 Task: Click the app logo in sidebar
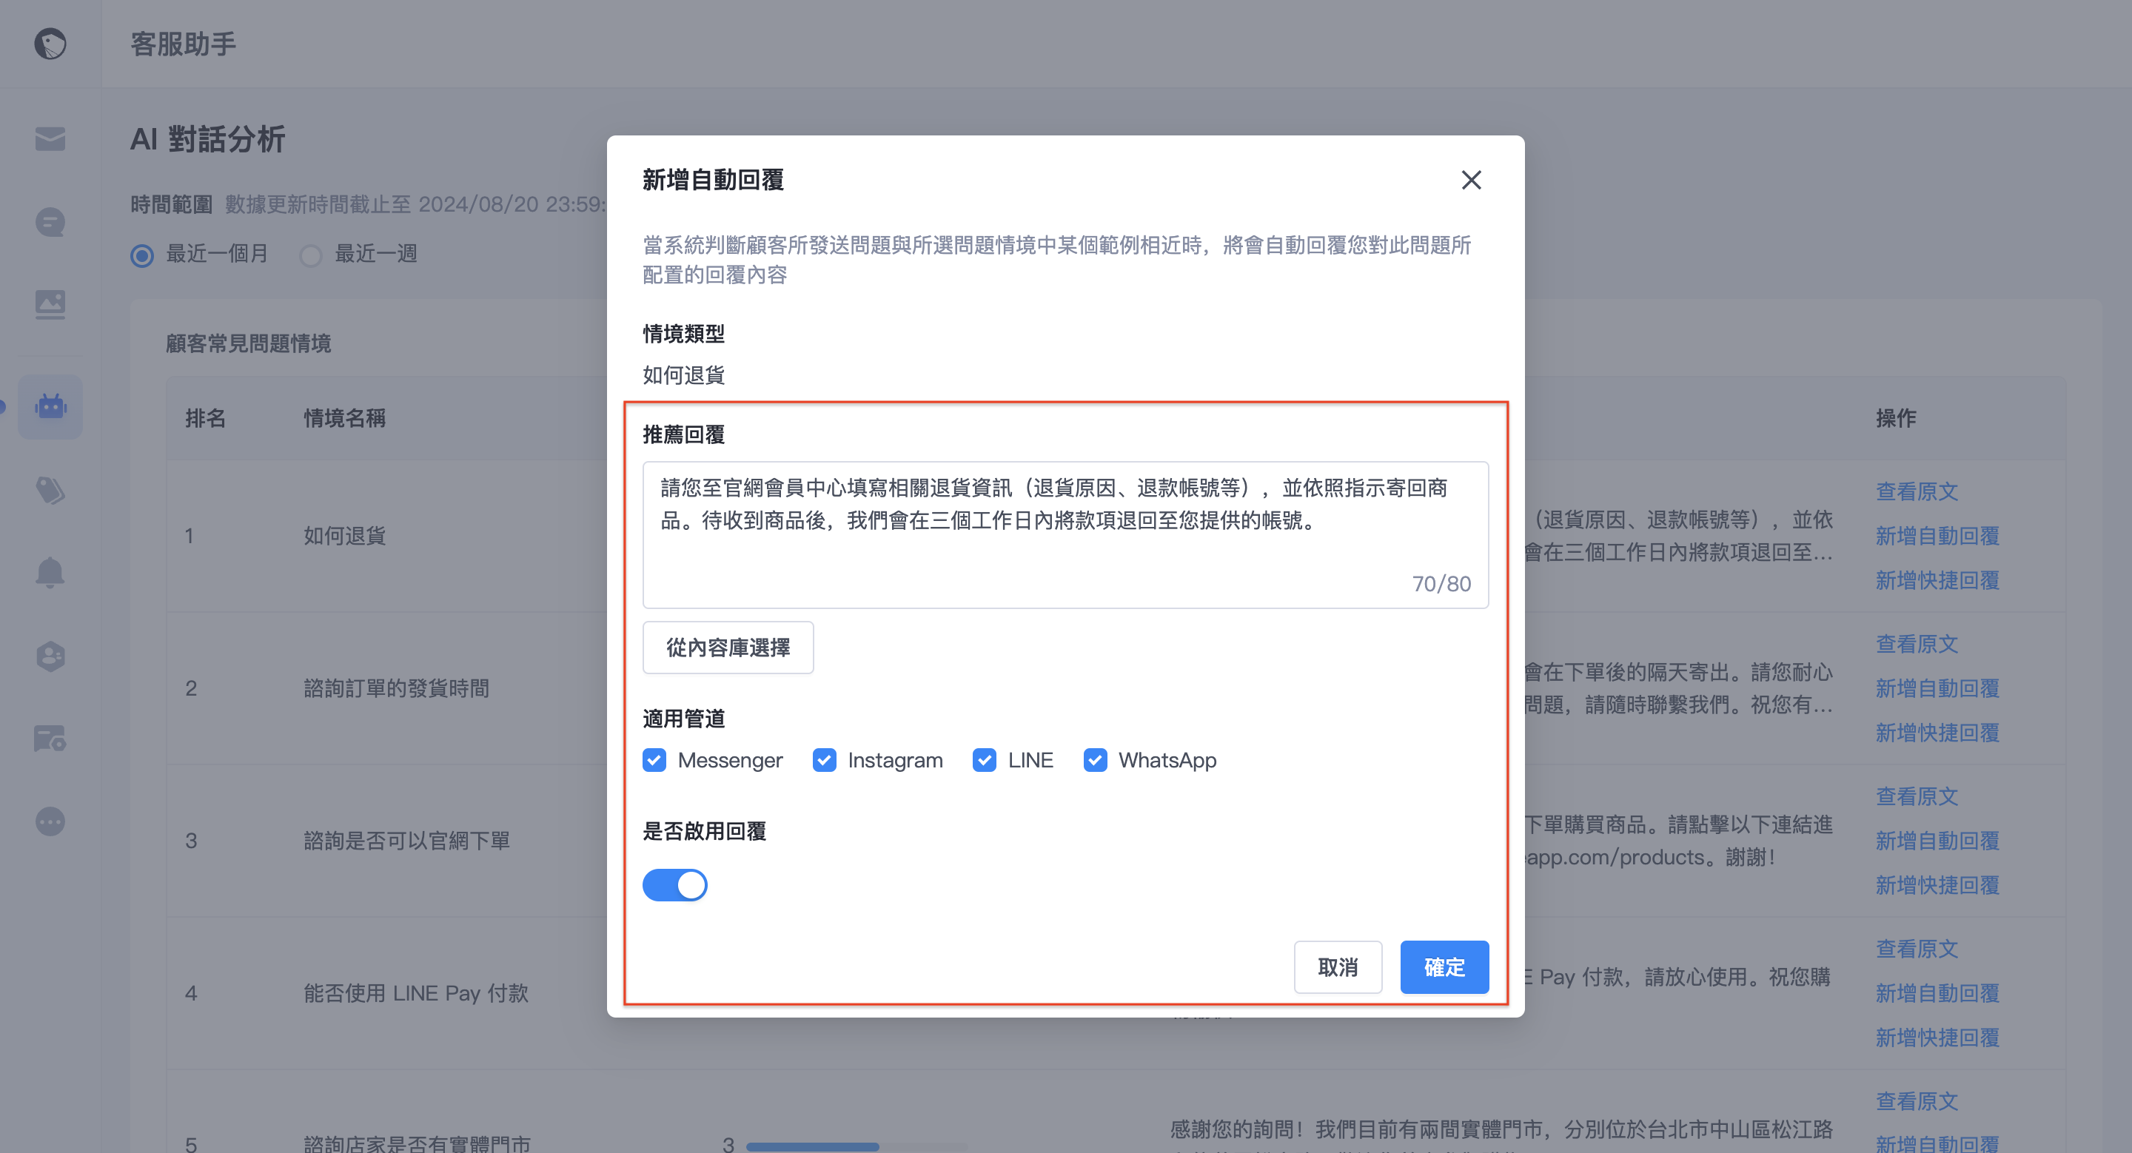(x=50, y=44)
